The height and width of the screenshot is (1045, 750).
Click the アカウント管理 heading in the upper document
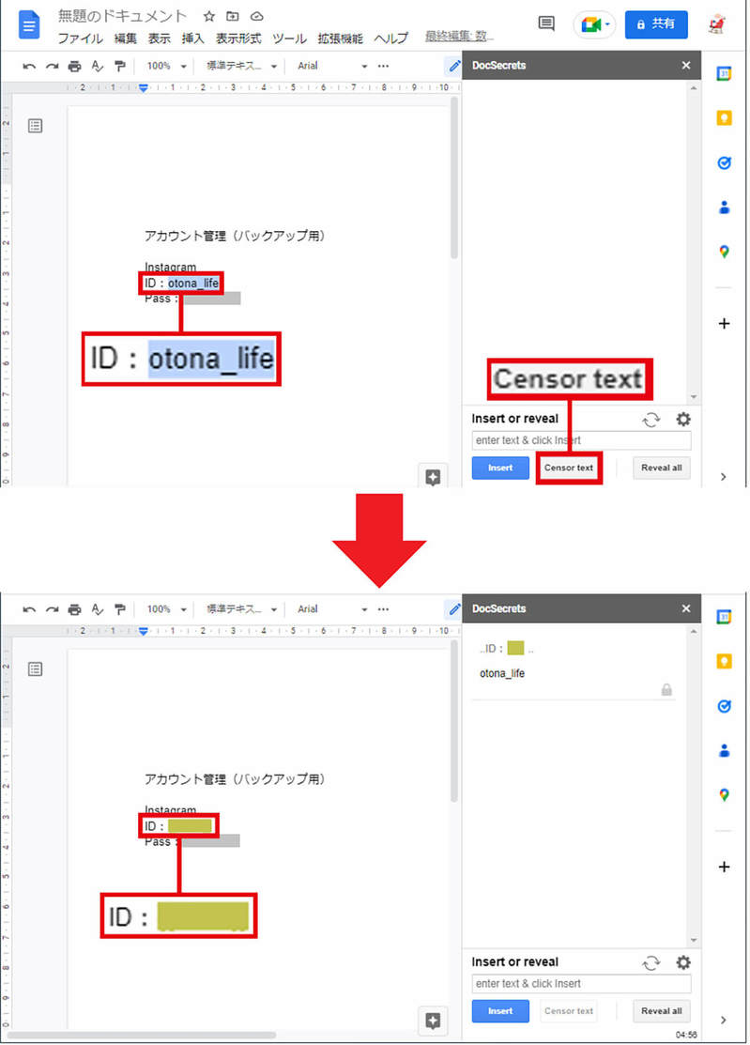235,236
